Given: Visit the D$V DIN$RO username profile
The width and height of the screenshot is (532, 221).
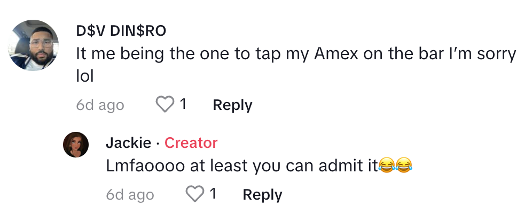Looking at the screenshot, I should point(121,31).
